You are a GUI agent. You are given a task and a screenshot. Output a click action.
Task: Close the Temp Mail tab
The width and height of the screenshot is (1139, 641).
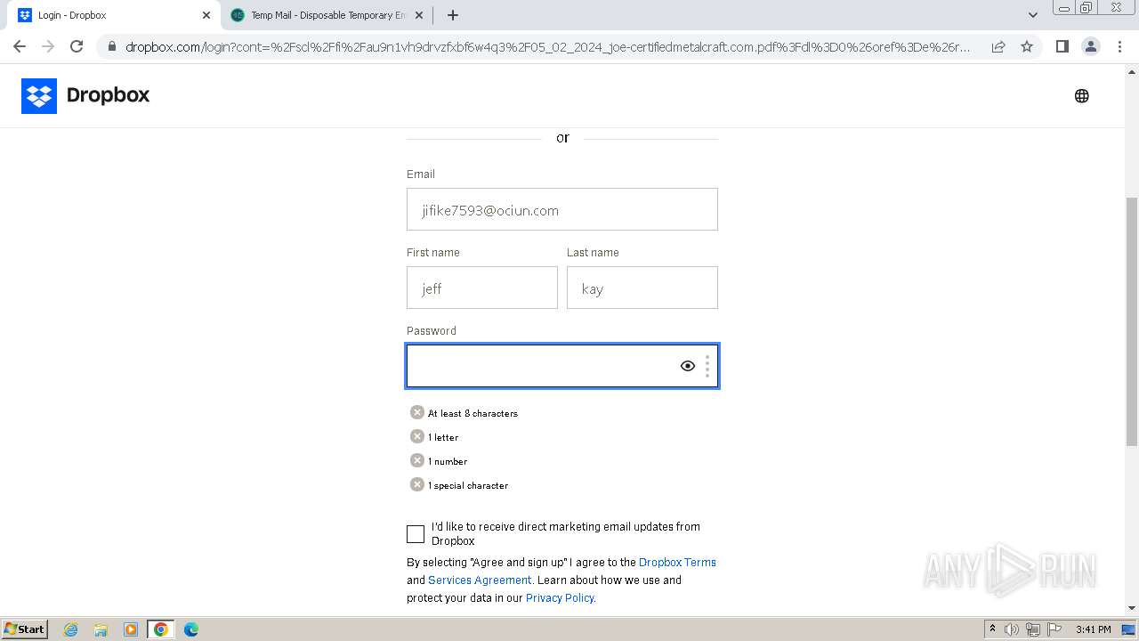(419, 15)
